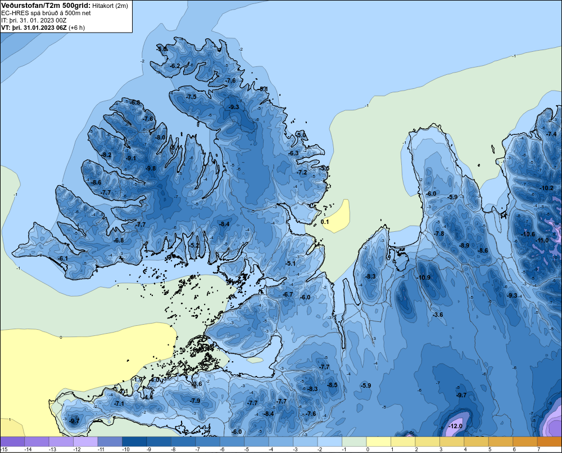Screen dimensions: 562x453
Task: Click the -10.2 temperature label
Action: pos(547,188)
